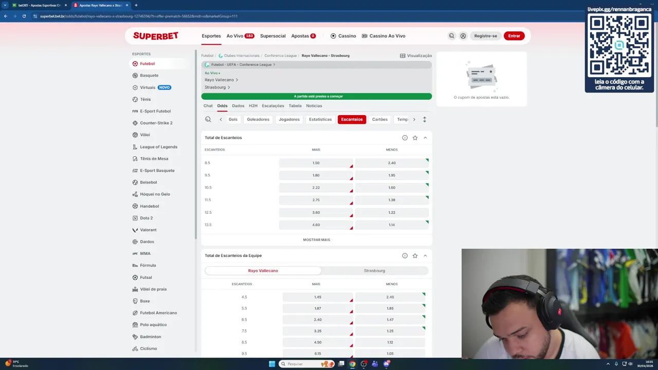Switch to the Dados tab
658x370 pixels.
[238, 106]
